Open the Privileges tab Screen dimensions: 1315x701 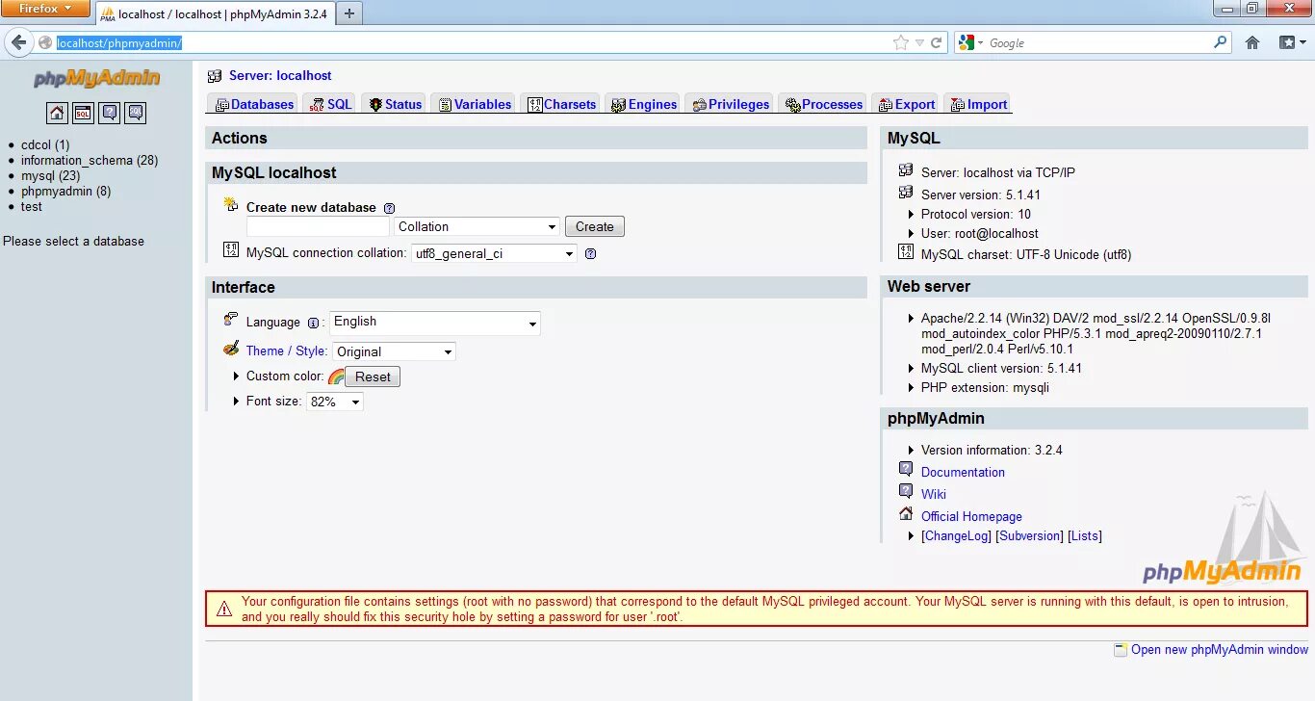(x=731, y=104)
